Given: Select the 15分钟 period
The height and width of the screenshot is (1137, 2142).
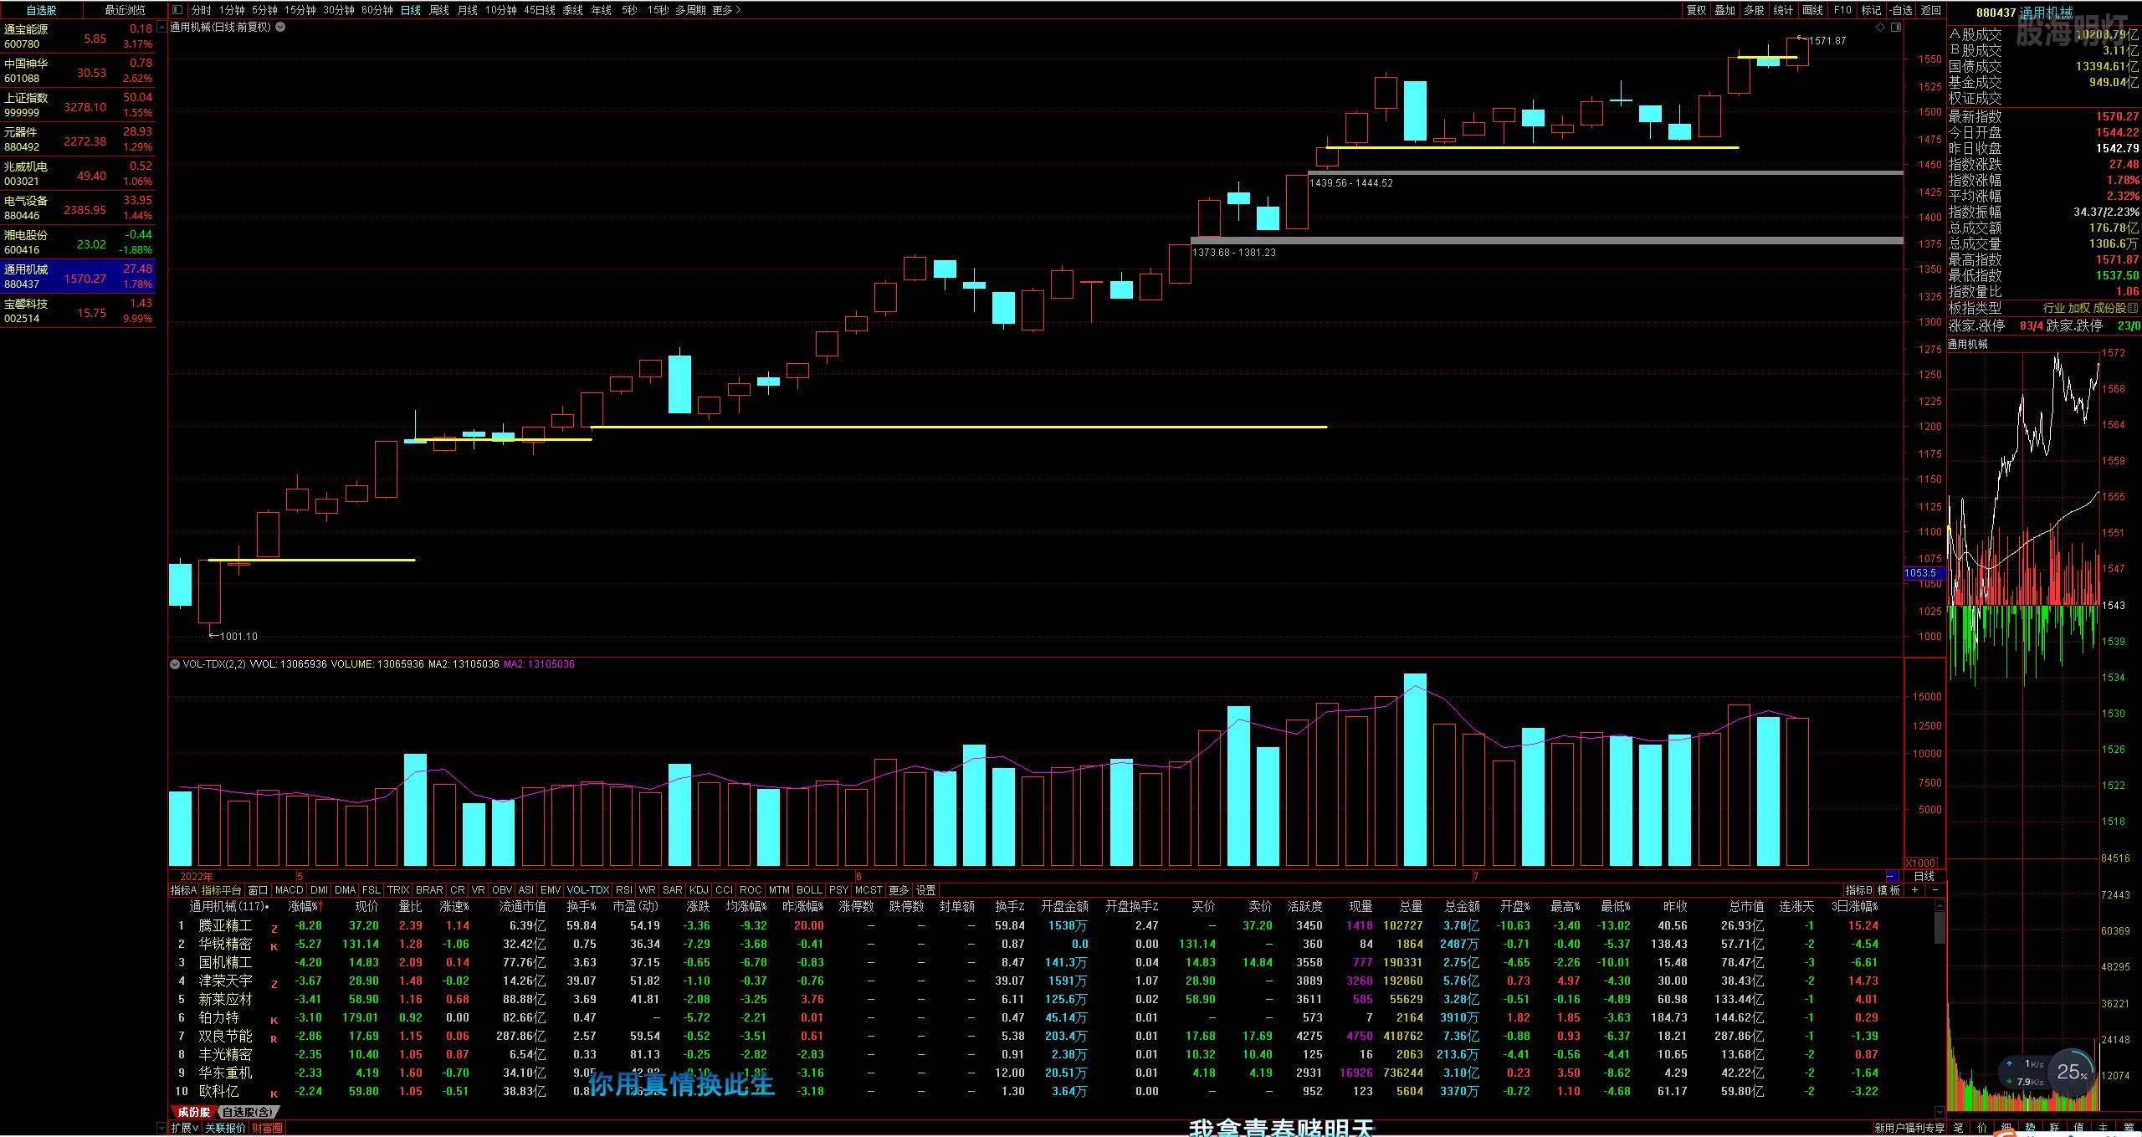Looking at the screenshot, I should (x=300, y=10).
